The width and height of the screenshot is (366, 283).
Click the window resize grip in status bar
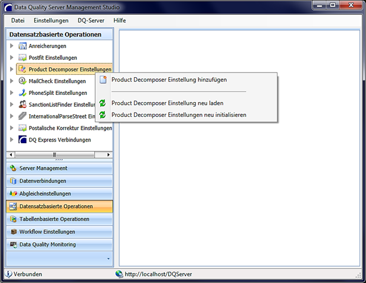click(x=358, y=275)
